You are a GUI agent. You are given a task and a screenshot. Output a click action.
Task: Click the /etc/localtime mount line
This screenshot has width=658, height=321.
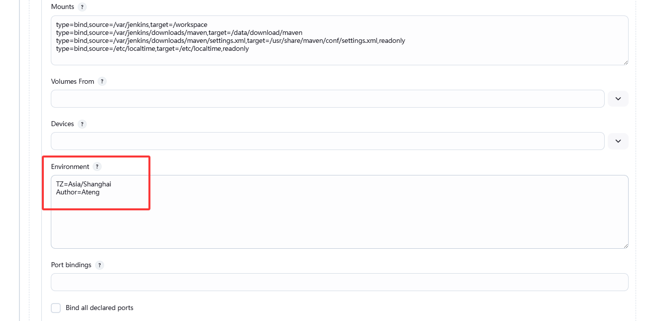[x=152, y=49]
